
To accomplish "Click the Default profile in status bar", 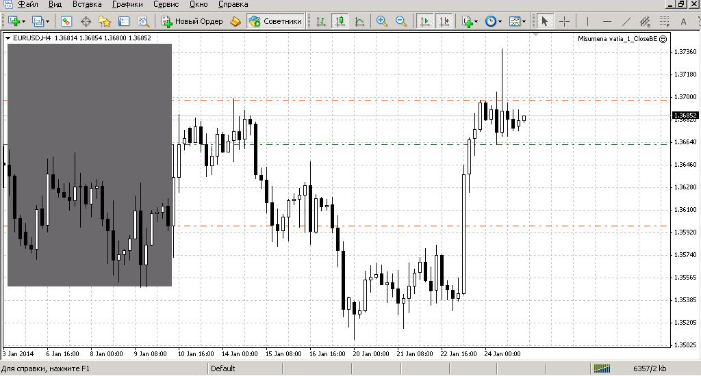I will point(222,368).
